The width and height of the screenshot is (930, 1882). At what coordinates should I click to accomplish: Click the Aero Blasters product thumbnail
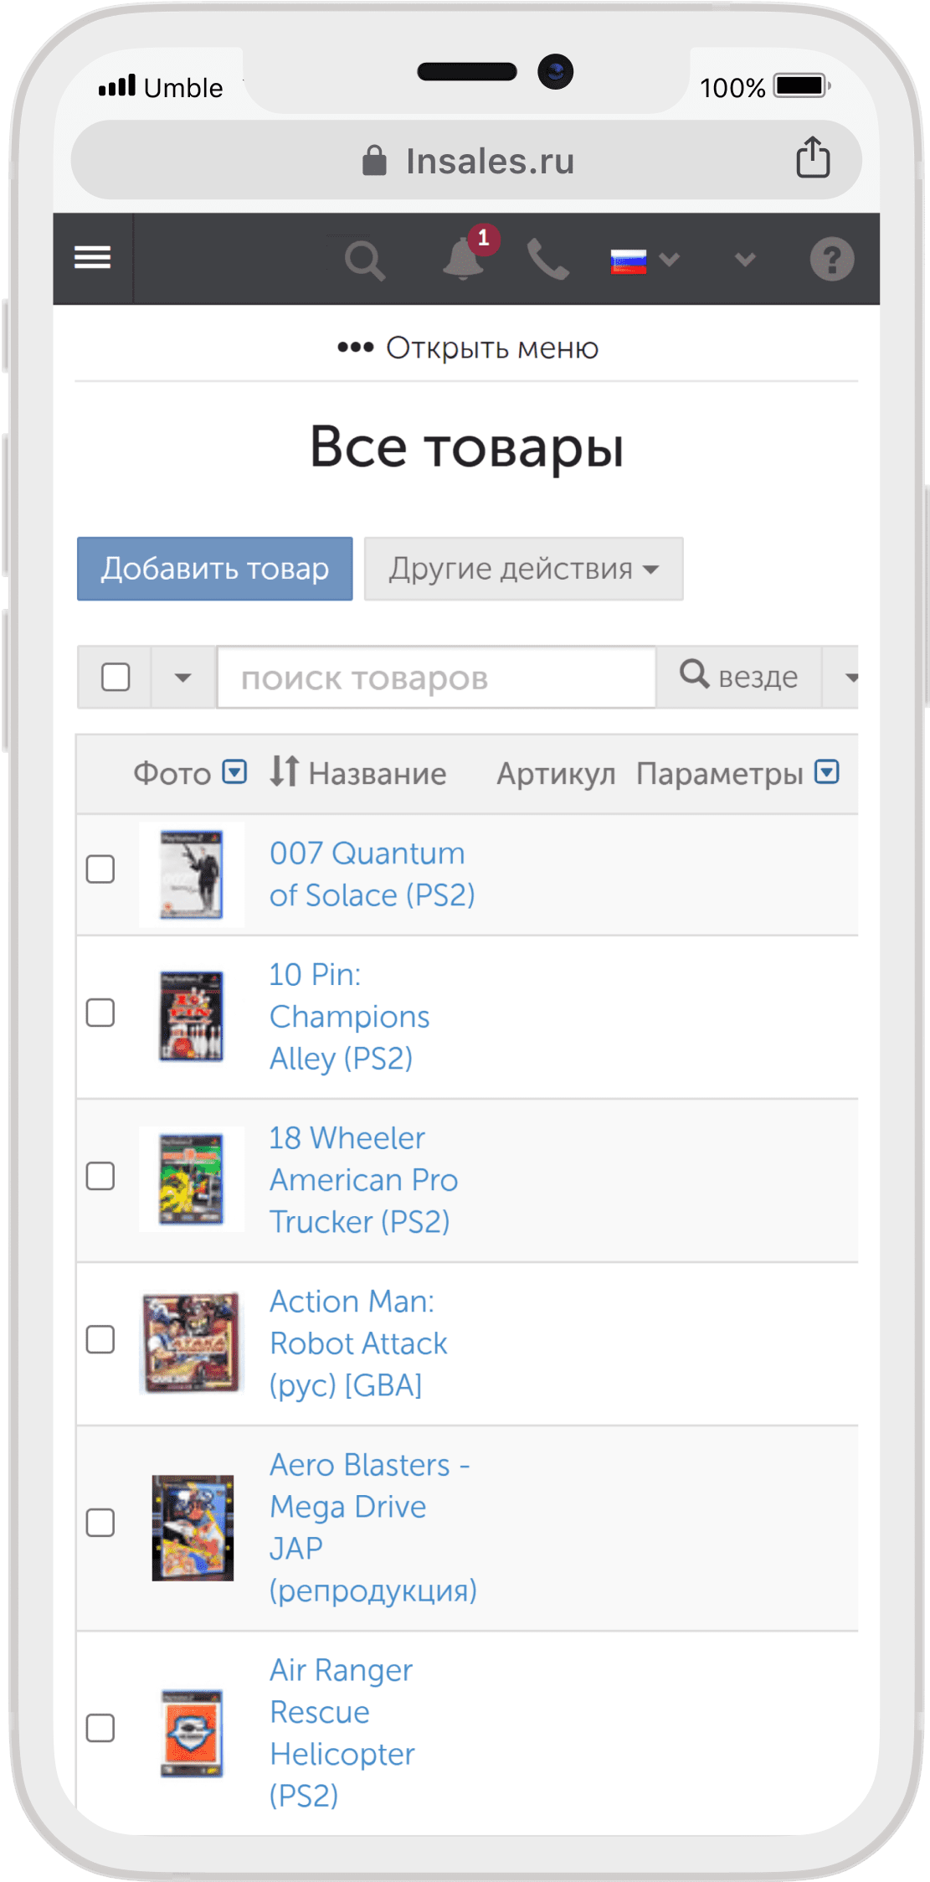tap(193, 1528)
